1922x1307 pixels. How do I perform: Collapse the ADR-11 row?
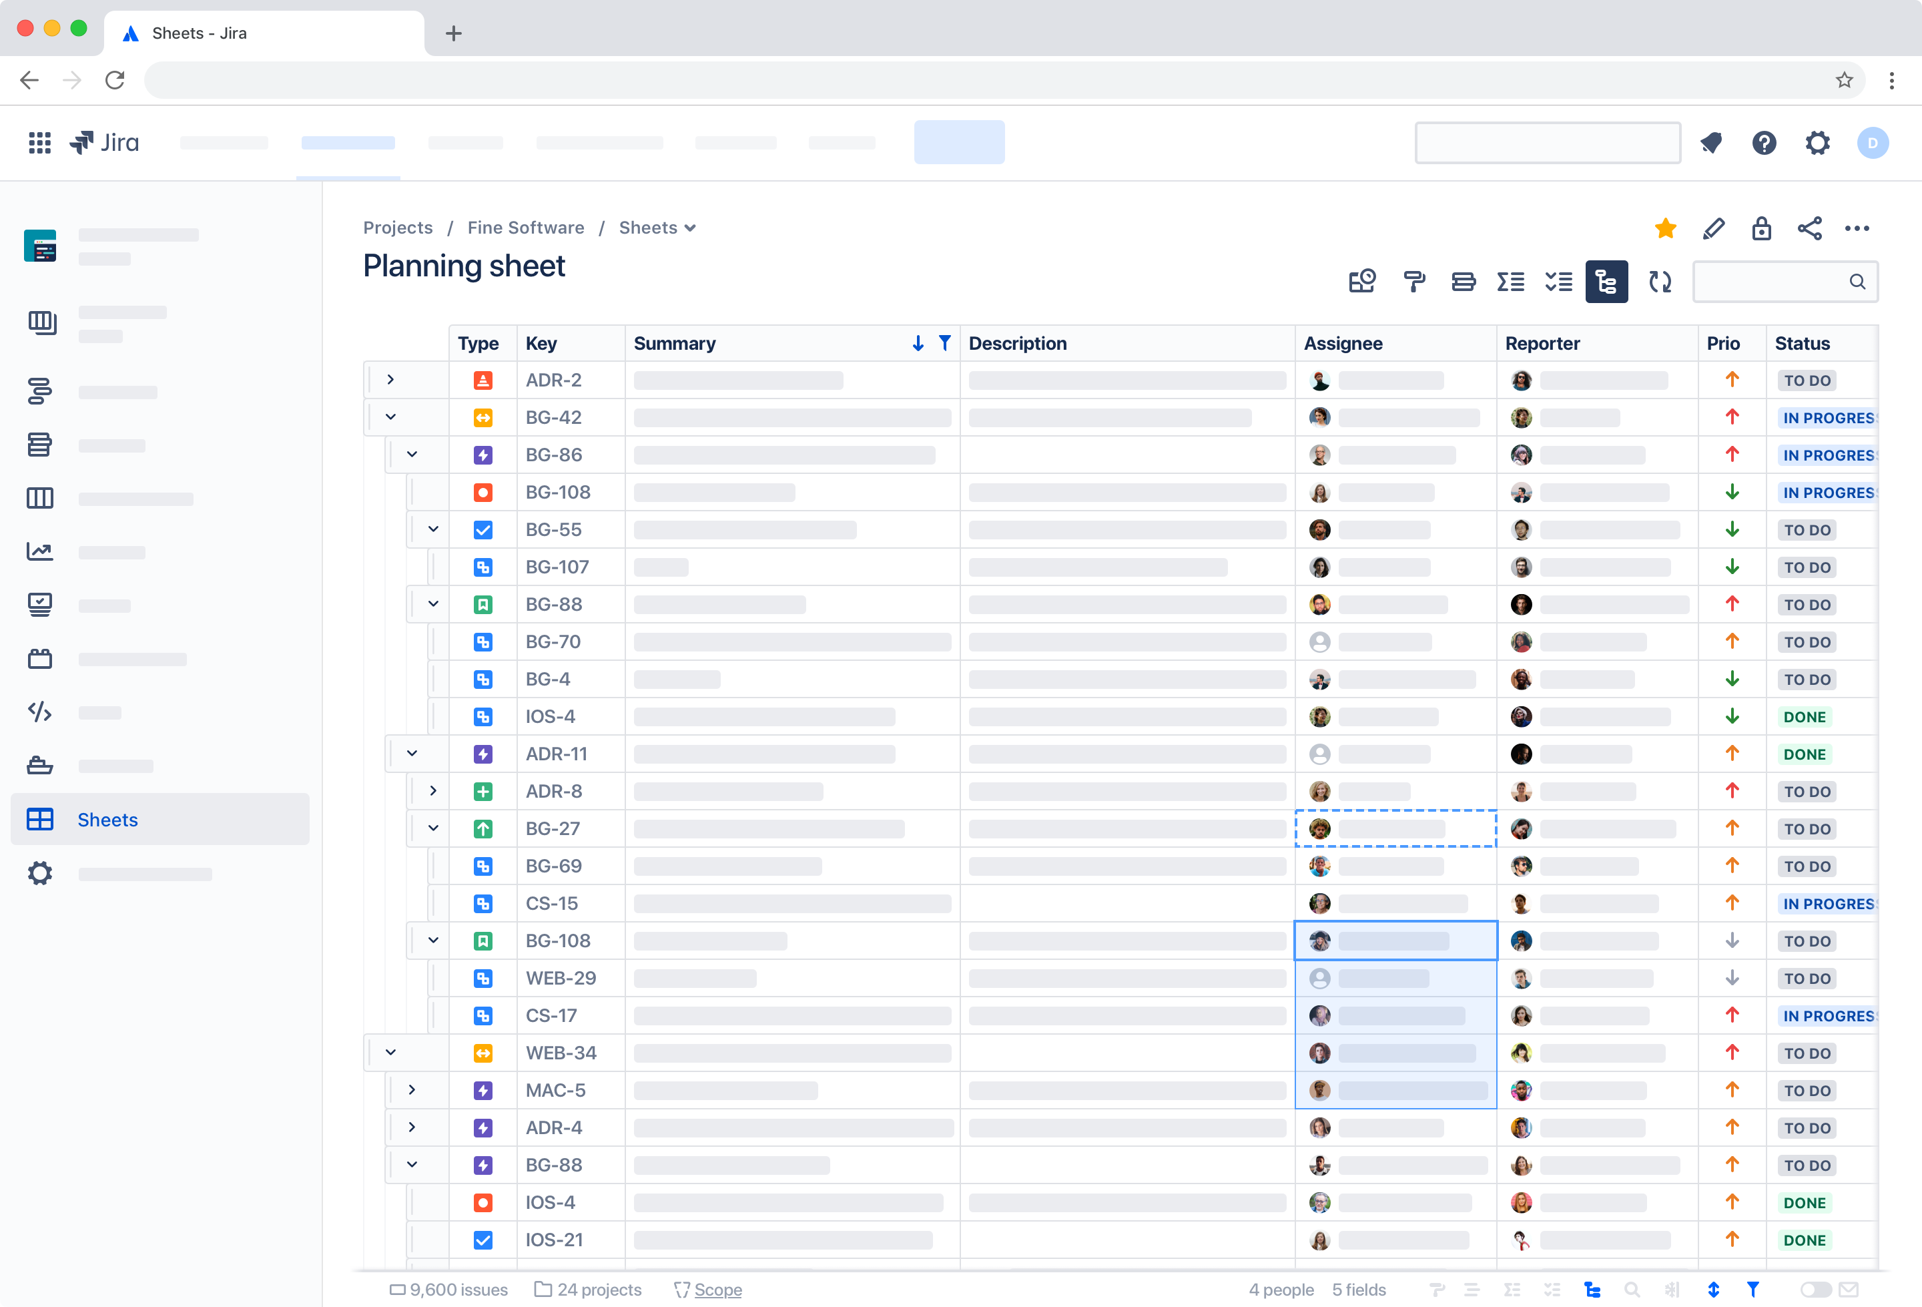412,753
